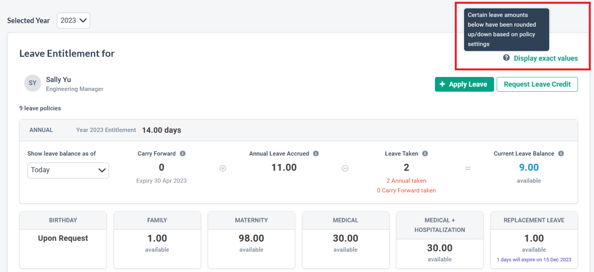Click the 'Expiry 30 Apr 2023' text

pos(162,181)
